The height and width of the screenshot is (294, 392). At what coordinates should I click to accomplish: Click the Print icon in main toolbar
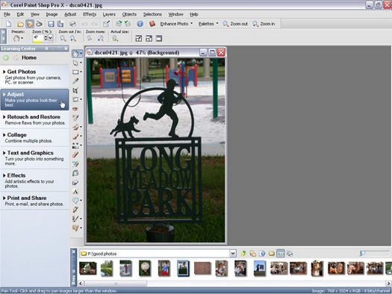(72, 24)
